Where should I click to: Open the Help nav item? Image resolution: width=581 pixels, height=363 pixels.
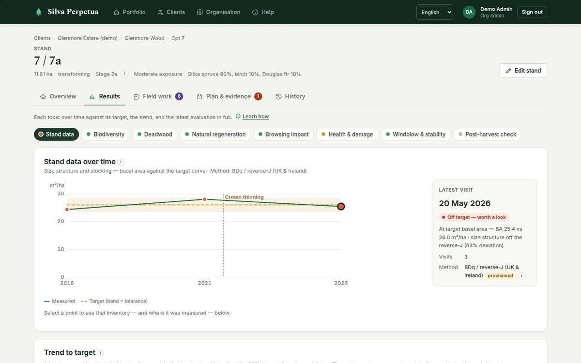coord(263,12)
